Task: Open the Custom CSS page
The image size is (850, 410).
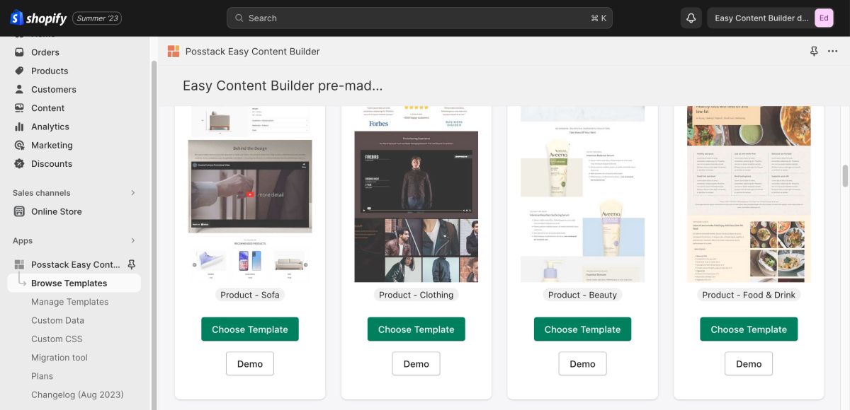Action: (x=57, y=339)
